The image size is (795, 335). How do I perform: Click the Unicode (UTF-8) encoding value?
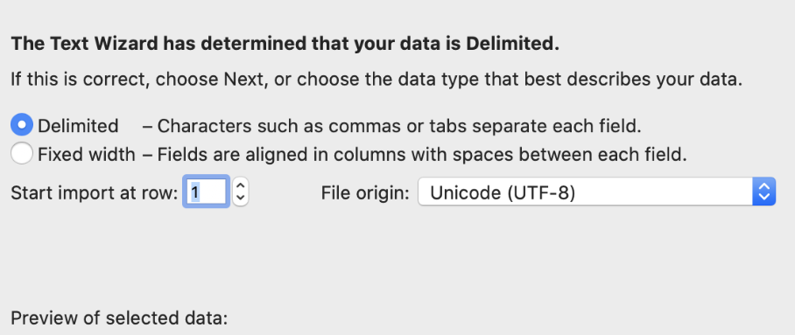click(x=503, y=192)
